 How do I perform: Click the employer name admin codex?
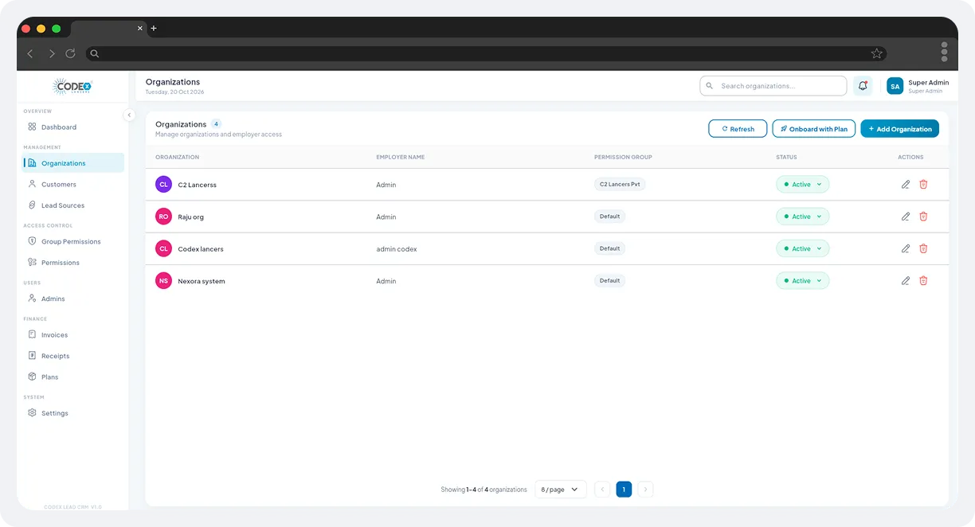(397, 249)
